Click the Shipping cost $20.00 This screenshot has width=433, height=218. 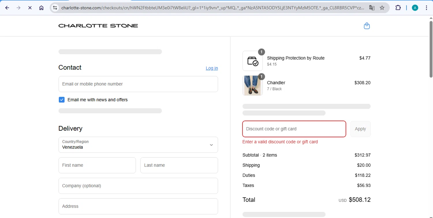364,165
